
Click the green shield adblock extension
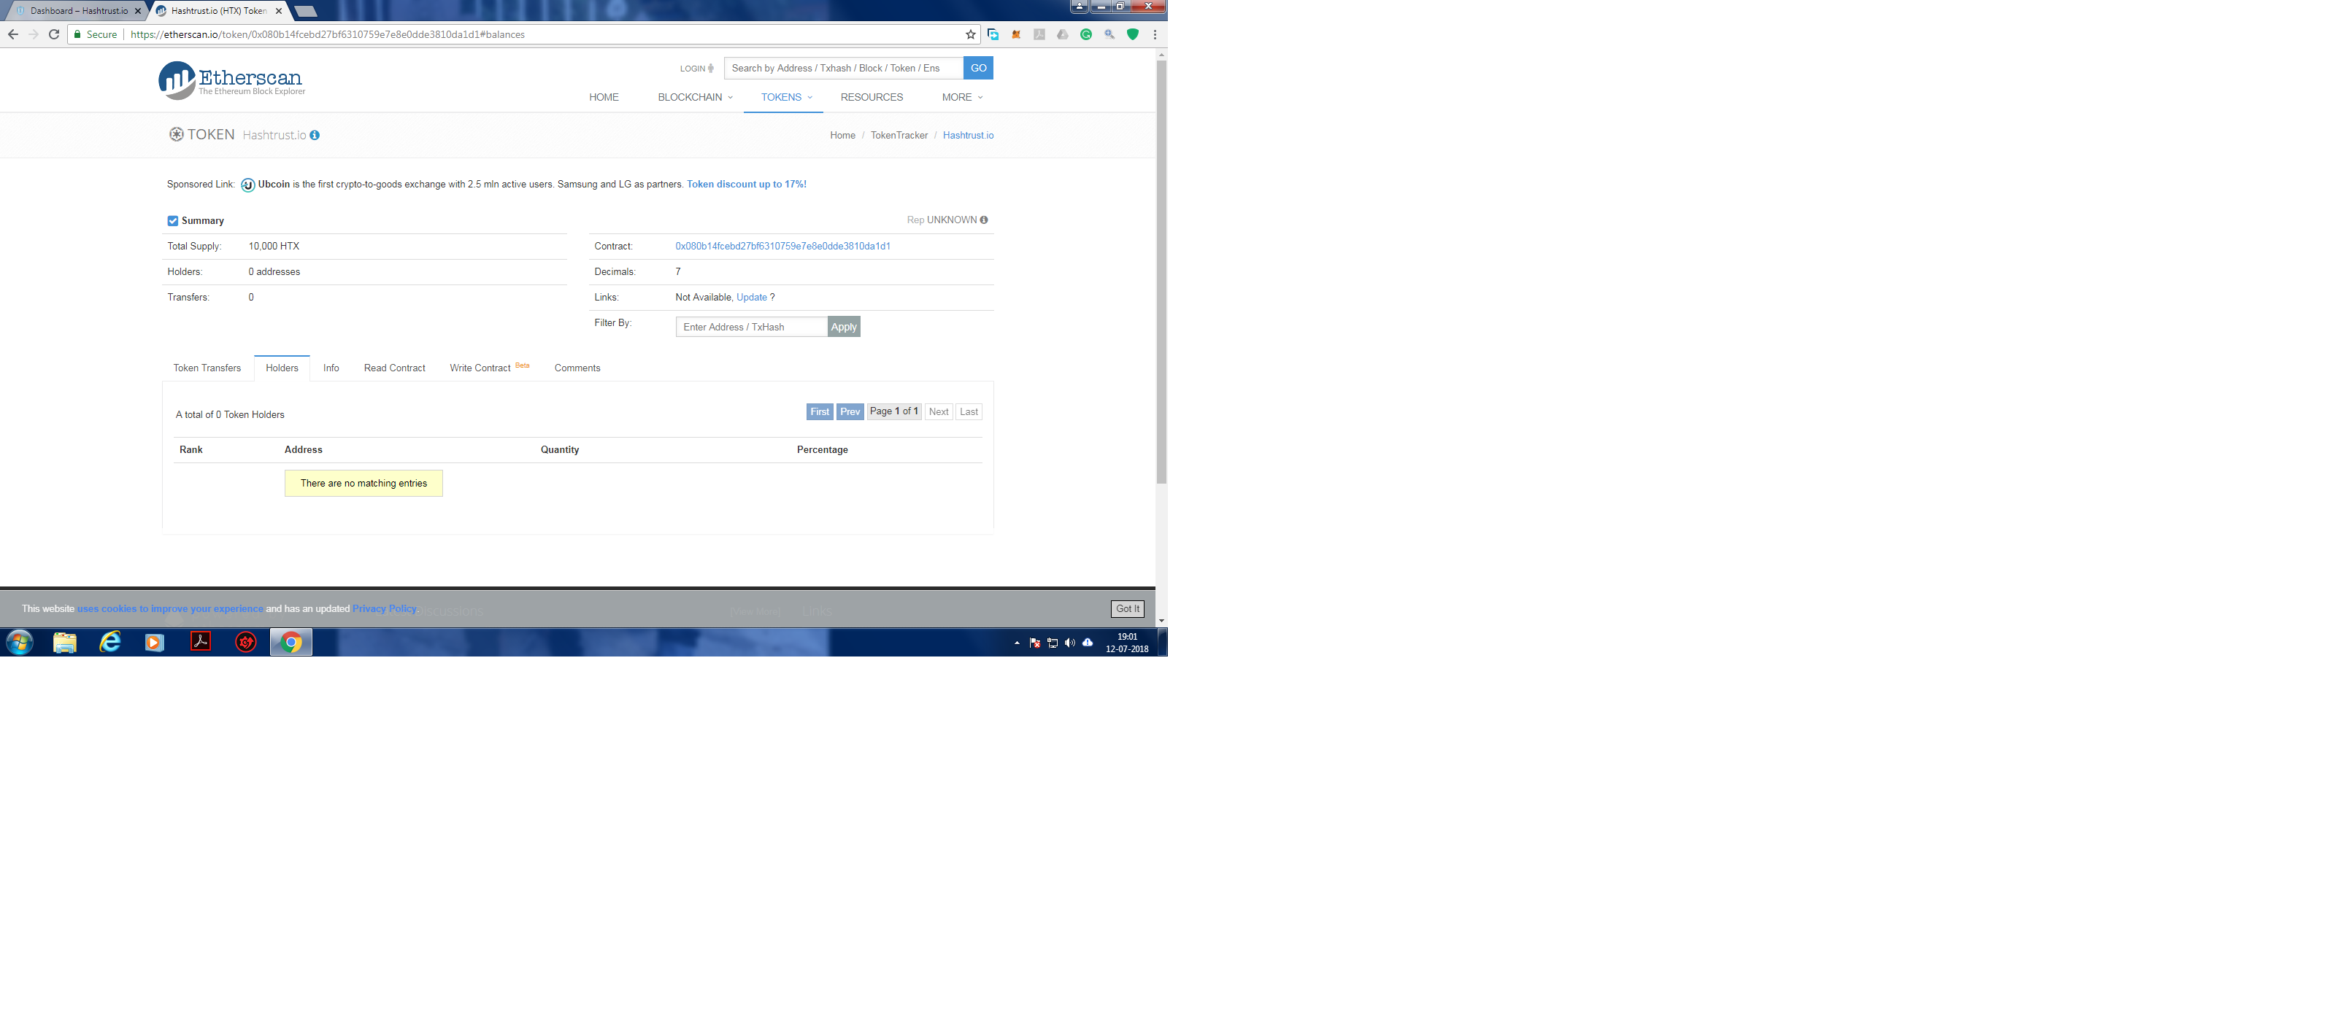click(x=1132, y=34)
